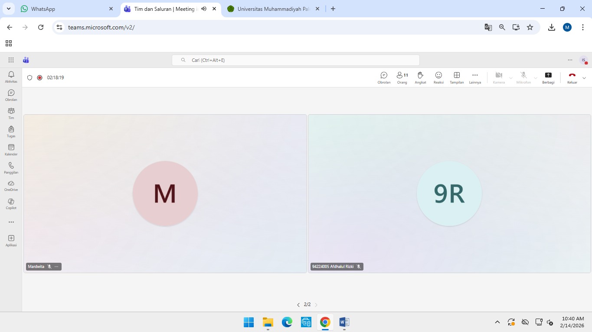Open the Obrolan chat panel in meeting toolbar

pos(384,77)
